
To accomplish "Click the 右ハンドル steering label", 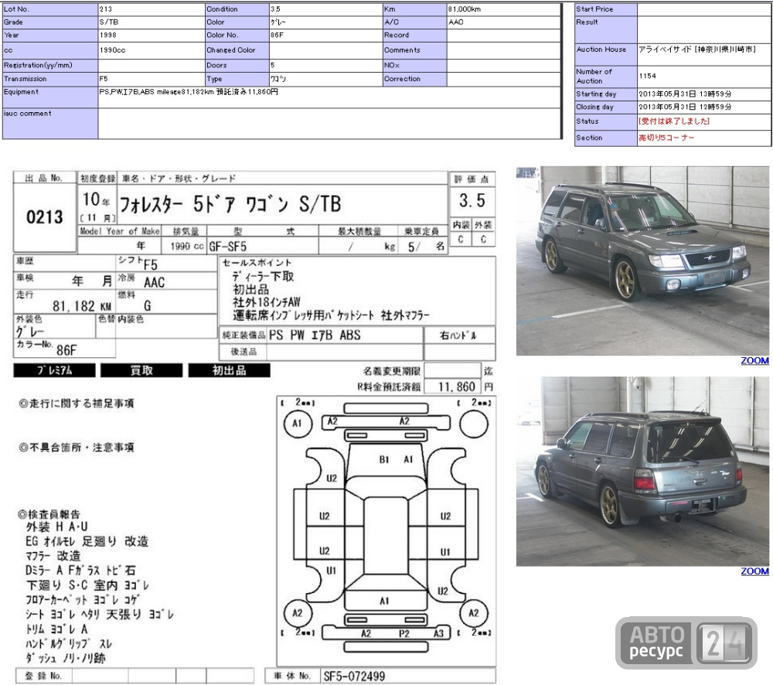I will tap(458, 336).
